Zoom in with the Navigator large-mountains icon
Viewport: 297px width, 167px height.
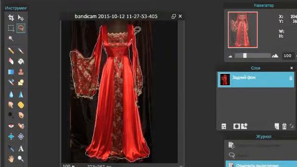tap(275, 56)
